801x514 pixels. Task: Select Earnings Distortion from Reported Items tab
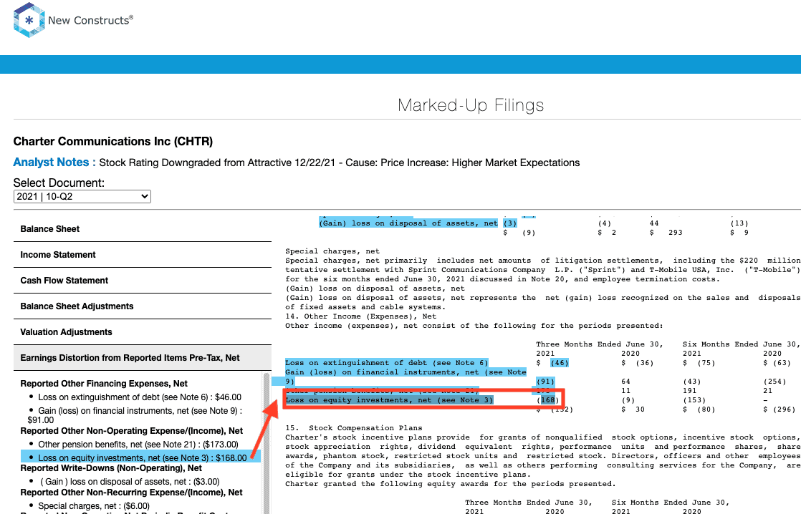point(143,358)
